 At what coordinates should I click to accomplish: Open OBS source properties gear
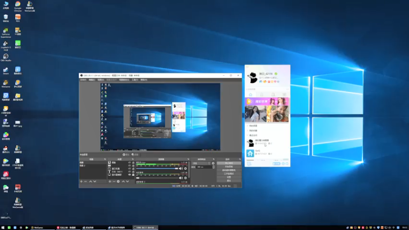tap(118, 181)
